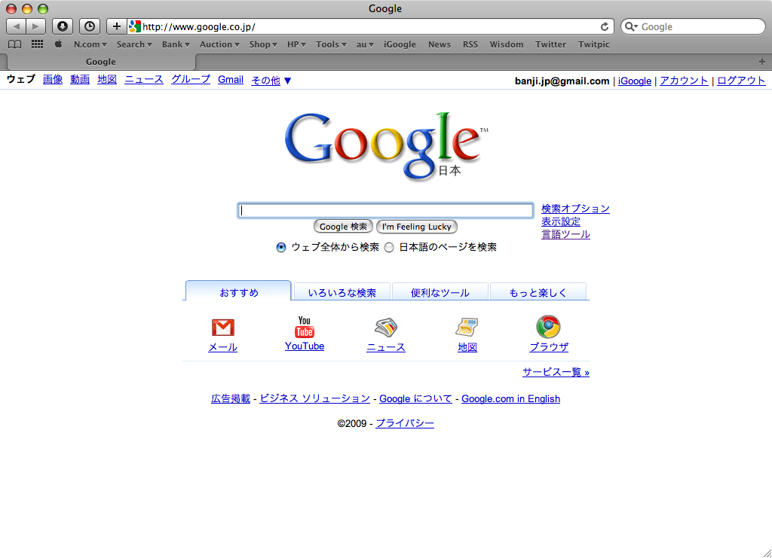This screenshot has width=772, height=558.
Task: Expand the Auction bookmarks folder
Action: click(219, 44)
